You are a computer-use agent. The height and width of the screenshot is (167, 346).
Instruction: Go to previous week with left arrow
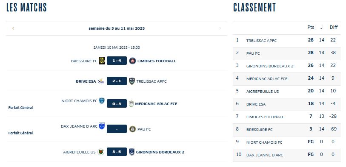13,28
